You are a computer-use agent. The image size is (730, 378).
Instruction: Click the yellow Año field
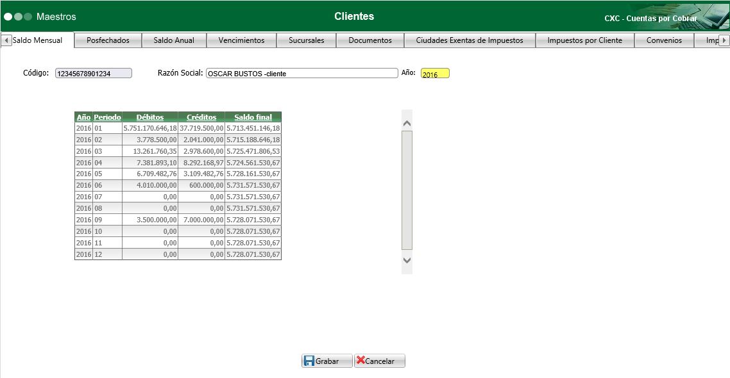pos(435,74)
